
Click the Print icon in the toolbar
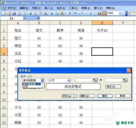click(x=30, y=13)
